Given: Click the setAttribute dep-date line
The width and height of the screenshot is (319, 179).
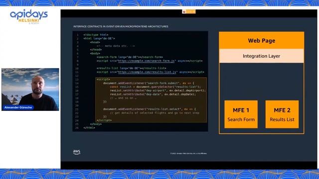Looking at the screenshot, I should (153, 94).
